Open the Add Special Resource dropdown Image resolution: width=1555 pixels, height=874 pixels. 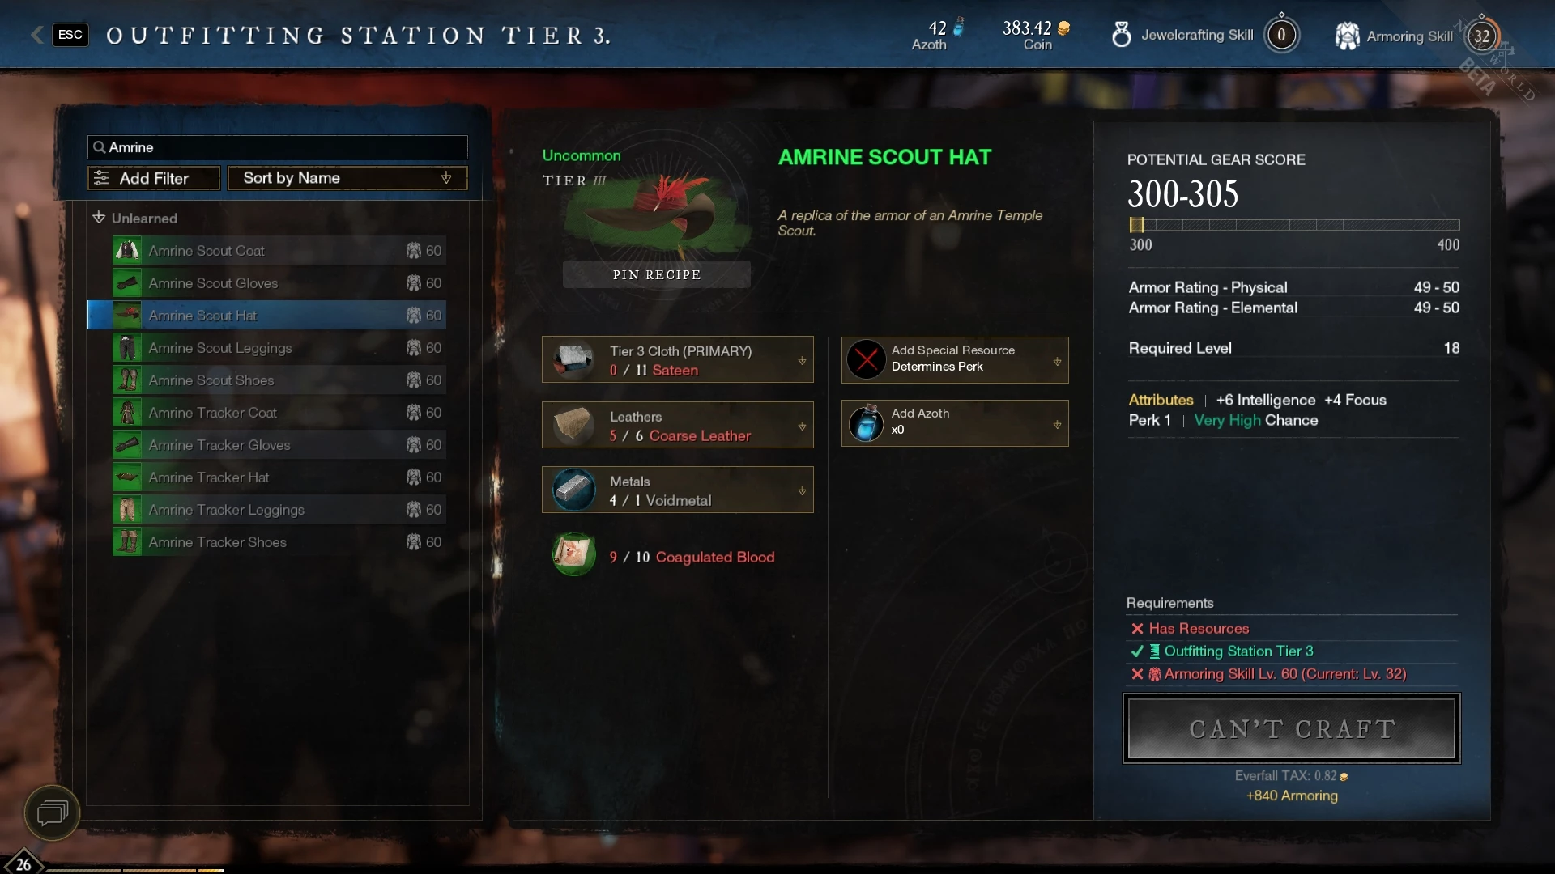[x=955, y=359]
